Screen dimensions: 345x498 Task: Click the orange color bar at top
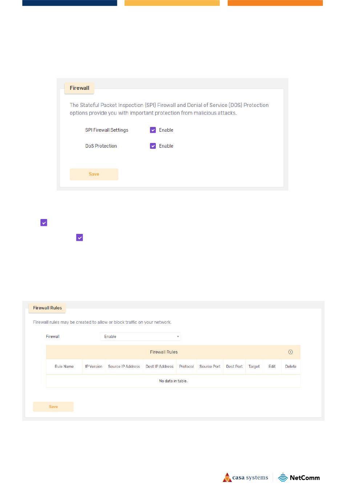[x=275, y=3]
